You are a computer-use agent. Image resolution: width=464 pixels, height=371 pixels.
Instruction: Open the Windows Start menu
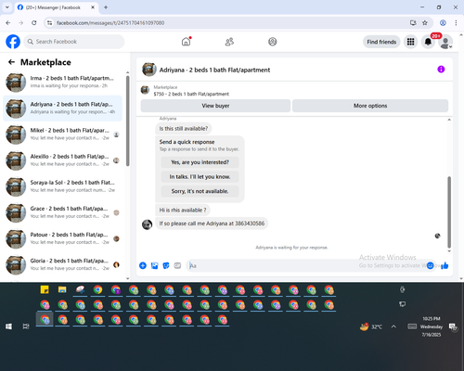click(x=8, y=326)
